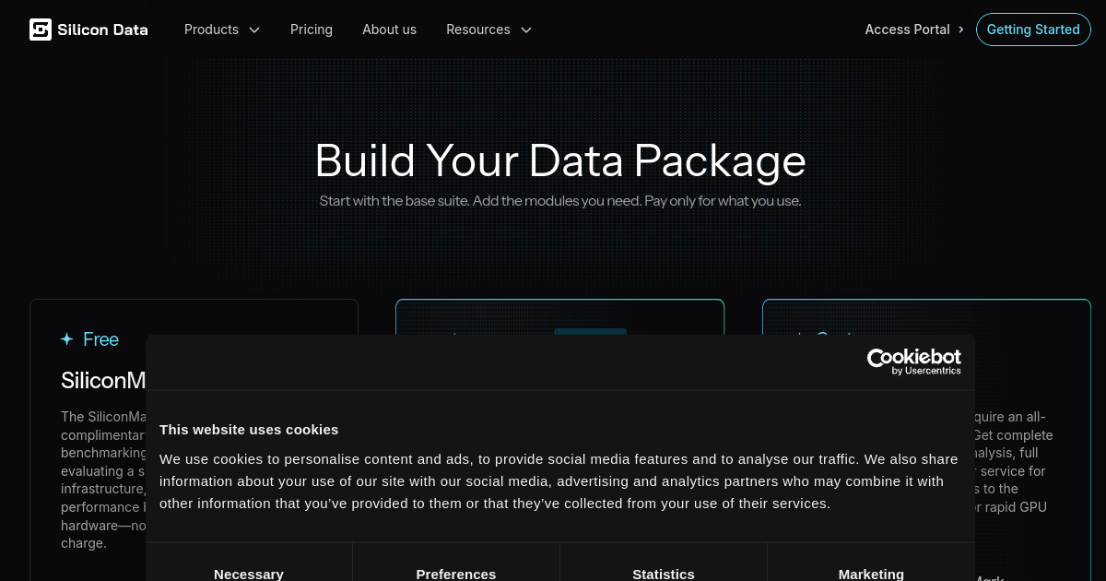This screenshot has width=1106, height=581.
Task: Toggle the Statistics cookie category
Action: [664, 574]
